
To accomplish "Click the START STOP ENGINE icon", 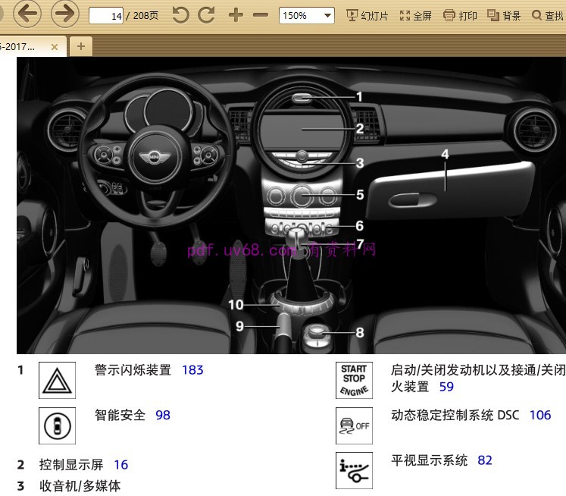I will pyautogui.click(x=354, y=381).
